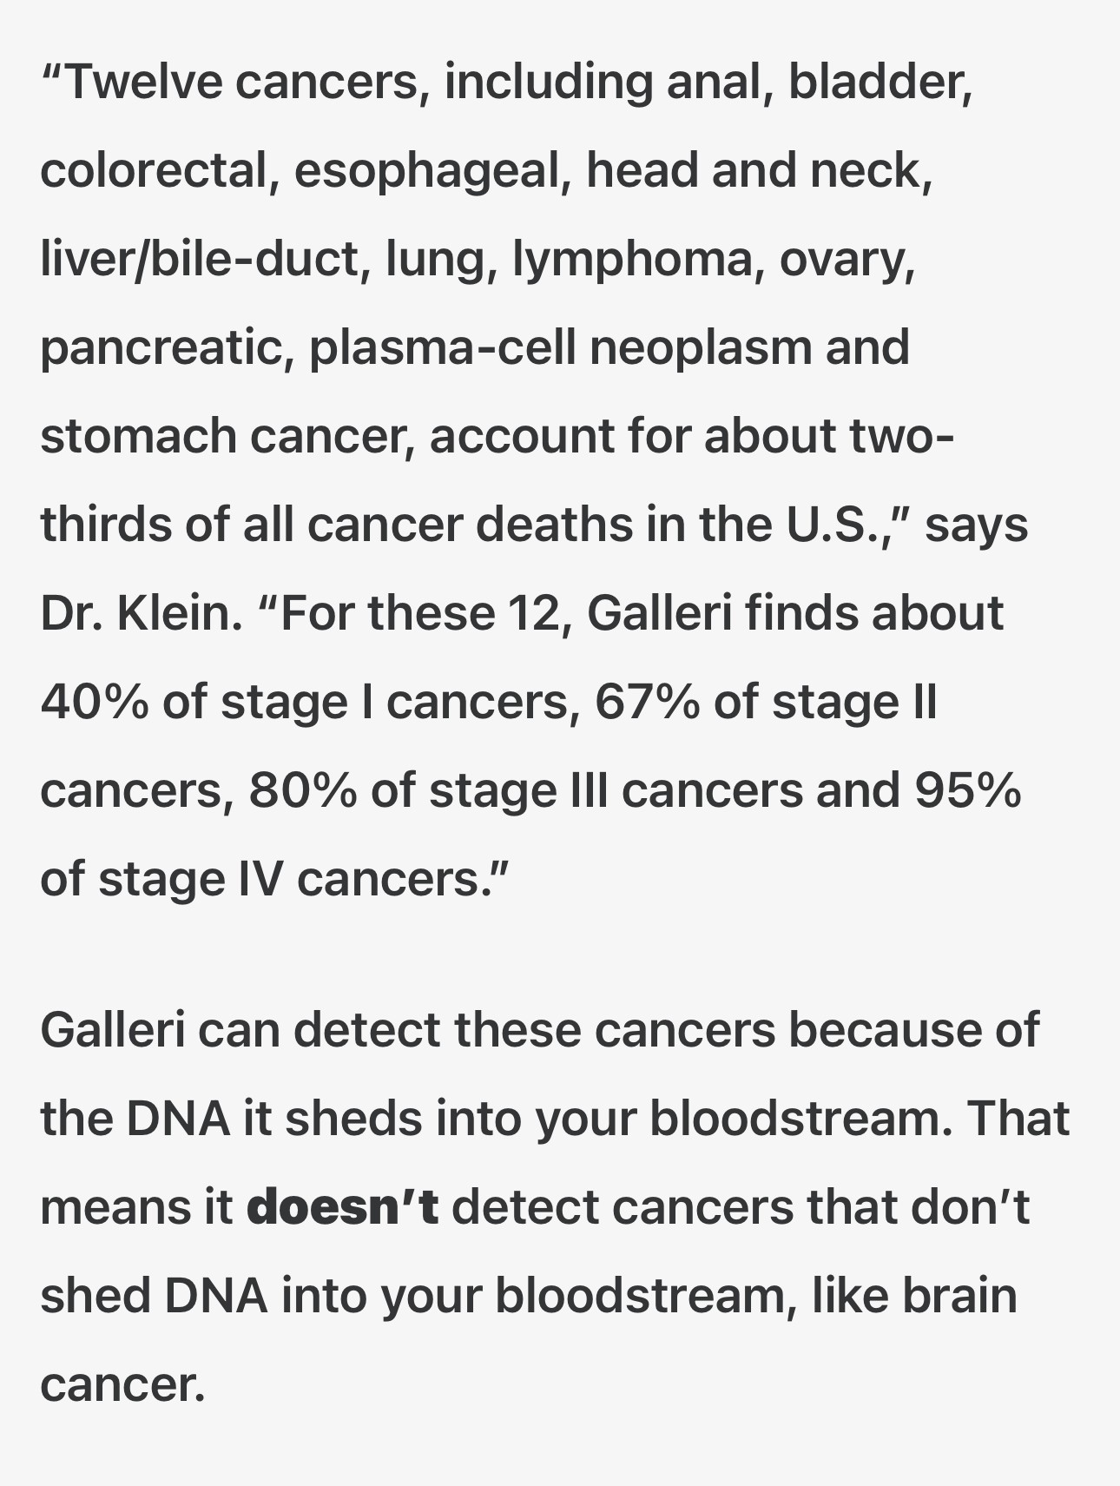Image resolution: width=1120 pixels, height=1486 pixels.
Task: Select the "67%" stage II figure
Action: coord(646,702)
